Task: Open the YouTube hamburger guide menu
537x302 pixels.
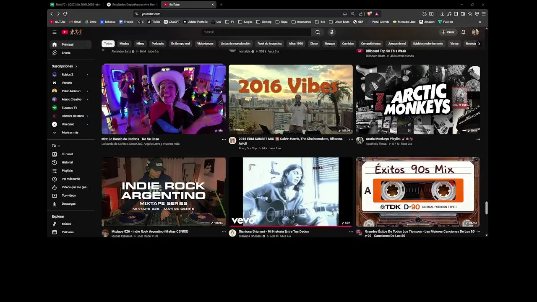Action: coord(54,32)
